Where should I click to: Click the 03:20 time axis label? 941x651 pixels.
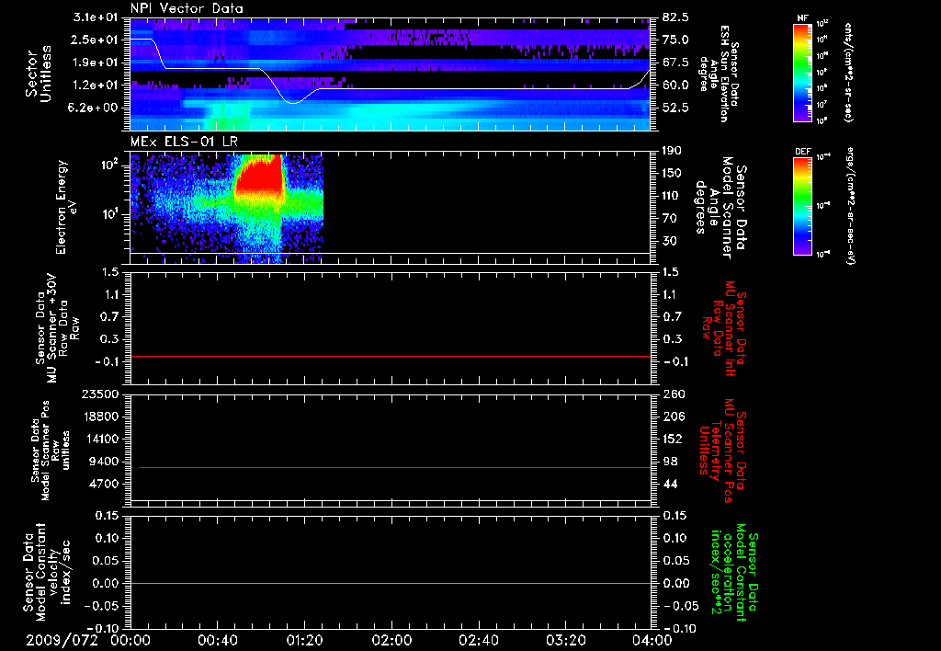pyautogui.click(x=565, y=640)
